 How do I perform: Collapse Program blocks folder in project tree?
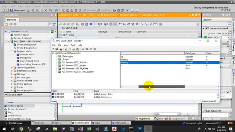click(12, 51)
